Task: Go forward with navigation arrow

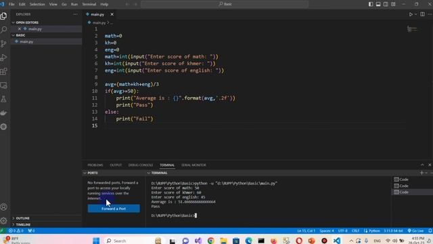Action: [x=135, y=4]
